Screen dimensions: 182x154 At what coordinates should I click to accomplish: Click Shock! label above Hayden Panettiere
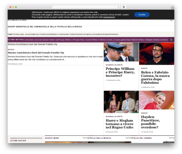click(x=144, y=113)
